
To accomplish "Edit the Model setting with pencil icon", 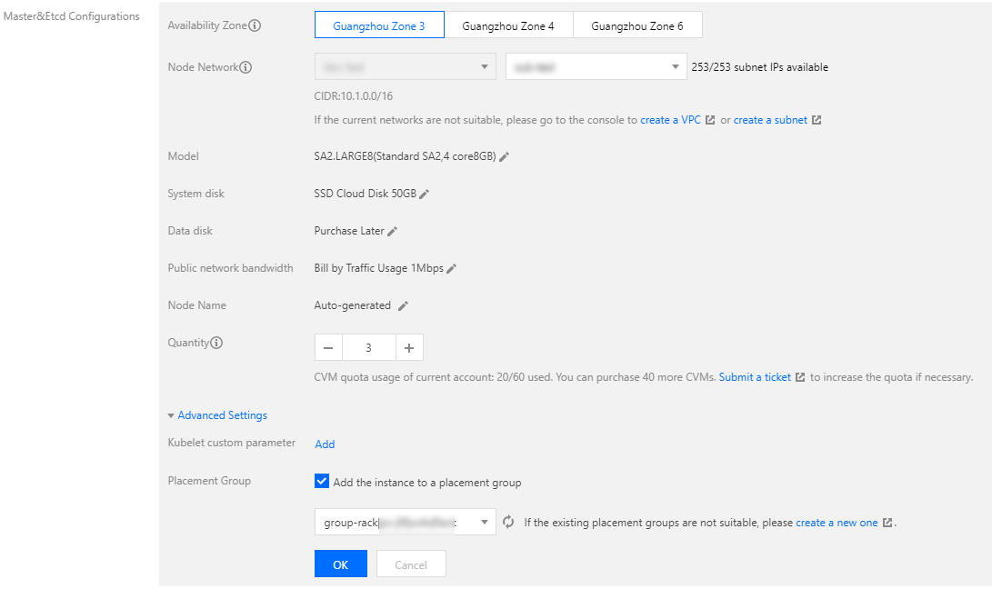I will point(505,156).
